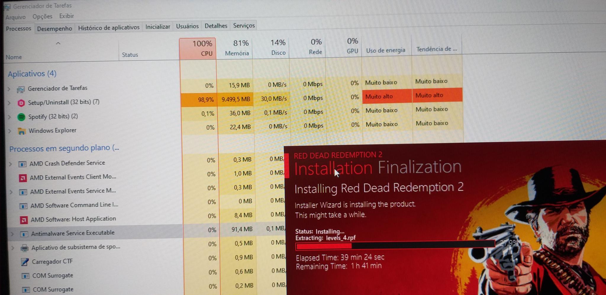Click the 98,9% CPU cell
The width and height of the screenshot is (606, 295).
(x=199, y=99)
